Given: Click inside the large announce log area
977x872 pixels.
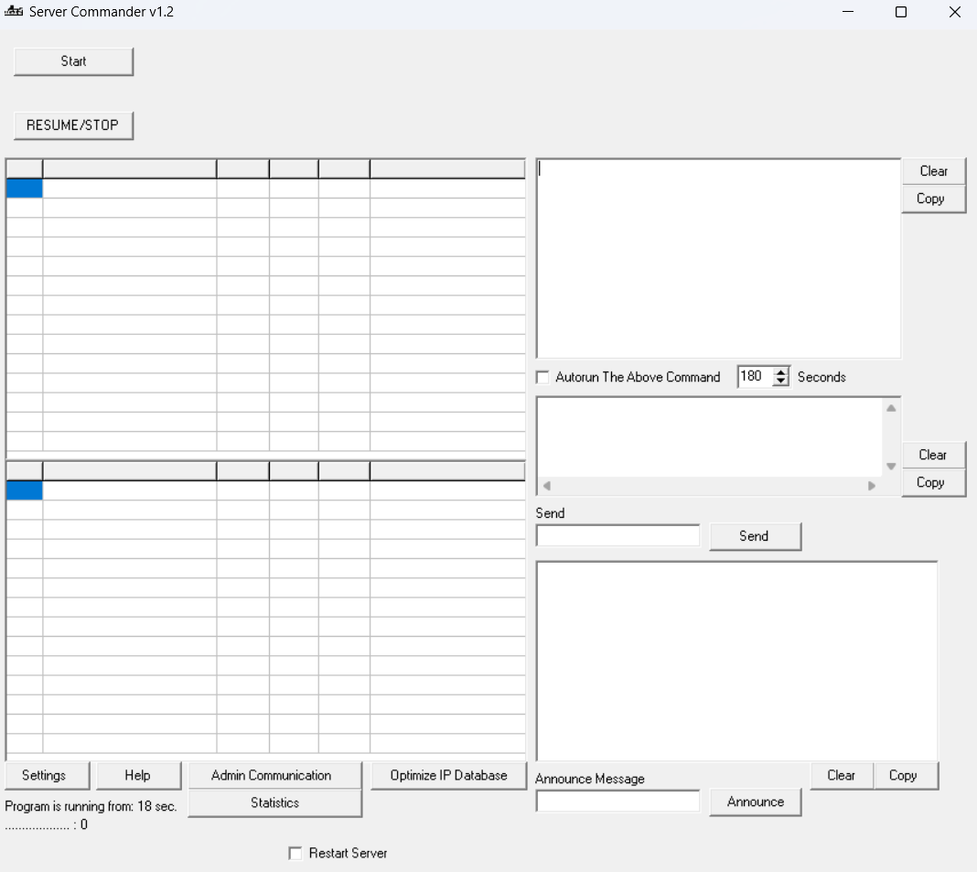Looking at the screenshot, I should click(736, 661).
